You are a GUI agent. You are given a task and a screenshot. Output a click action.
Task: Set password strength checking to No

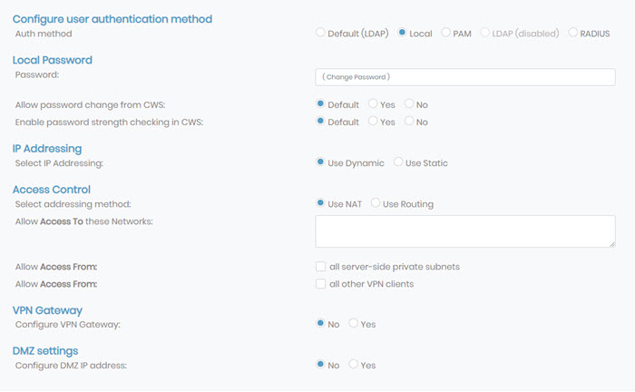409,121
